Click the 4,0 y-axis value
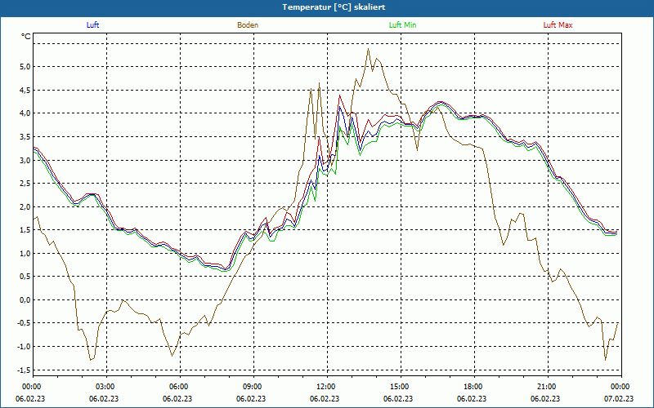 [25, 113]
